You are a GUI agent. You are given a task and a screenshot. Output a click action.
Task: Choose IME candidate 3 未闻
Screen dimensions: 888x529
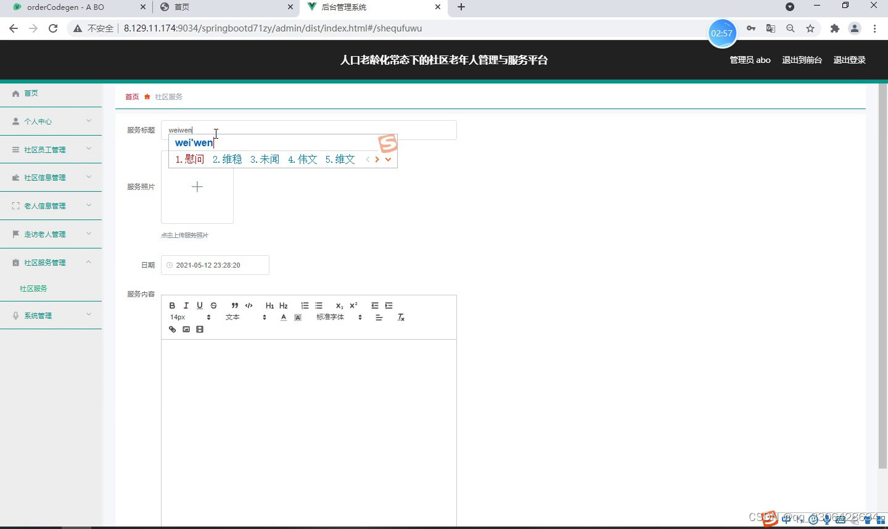(x=265, y=159)
